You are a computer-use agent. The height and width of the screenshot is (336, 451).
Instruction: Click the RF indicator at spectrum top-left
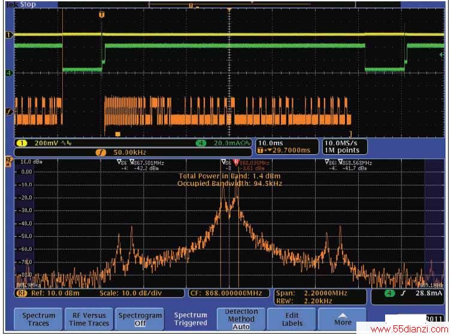coord(9,161)
